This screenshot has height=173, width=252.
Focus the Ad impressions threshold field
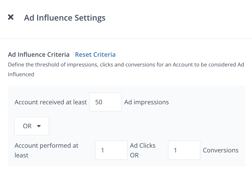click(105, 102)
